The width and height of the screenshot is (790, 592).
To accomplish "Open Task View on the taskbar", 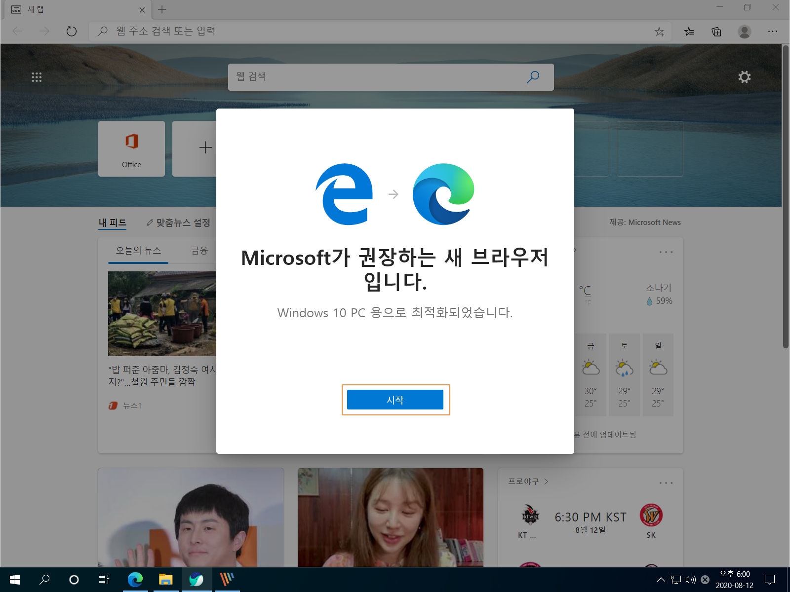I will (104, 580).
